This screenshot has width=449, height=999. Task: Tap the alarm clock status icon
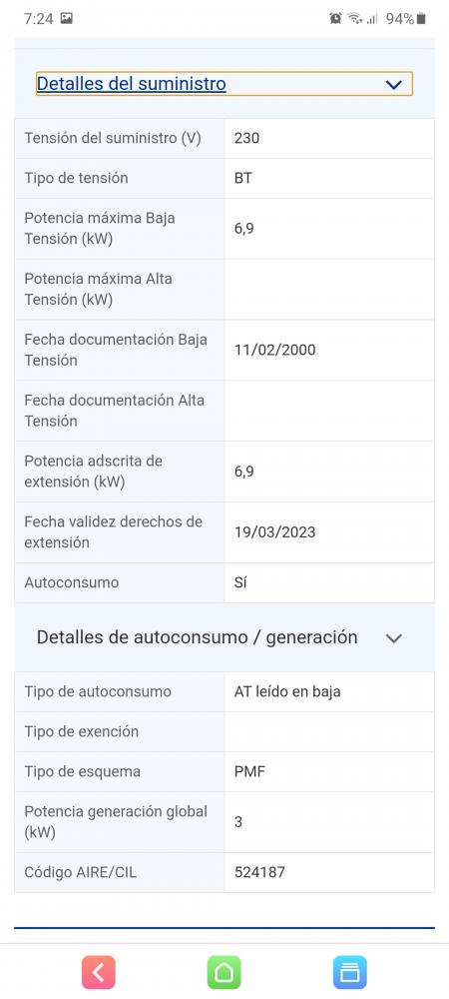[x=336, y=18]
